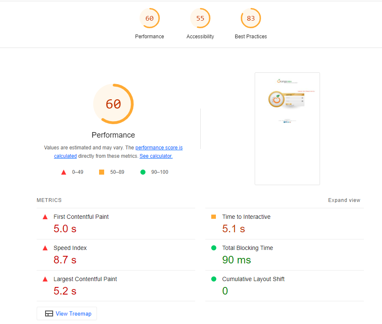382x324 pixels.
Task: Click the red triangle beside First Contentful Paint
Action: [45, 217]
